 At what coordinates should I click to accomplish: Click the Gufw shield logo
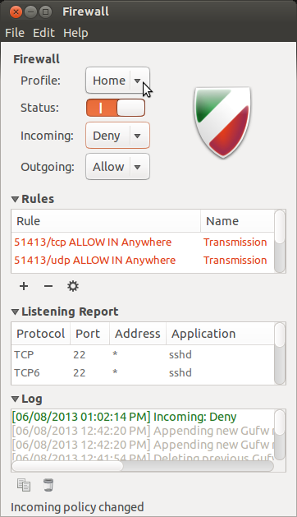[223, 122]
